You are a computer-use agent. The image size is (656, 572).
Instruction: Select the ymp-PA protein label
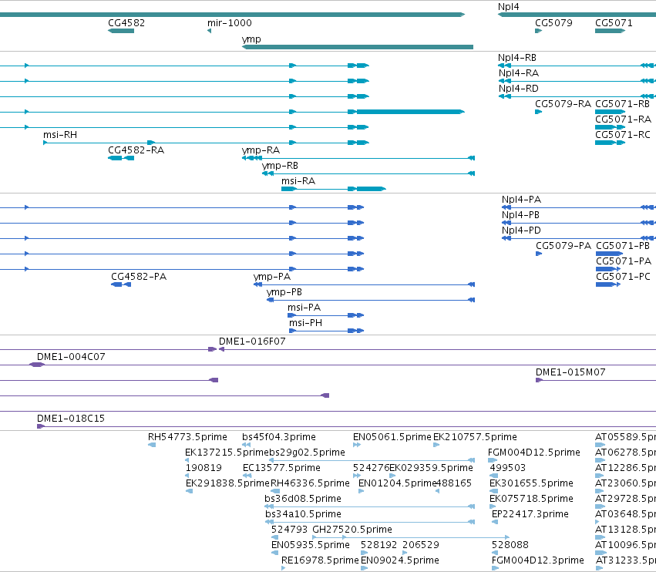coord(272,277)
